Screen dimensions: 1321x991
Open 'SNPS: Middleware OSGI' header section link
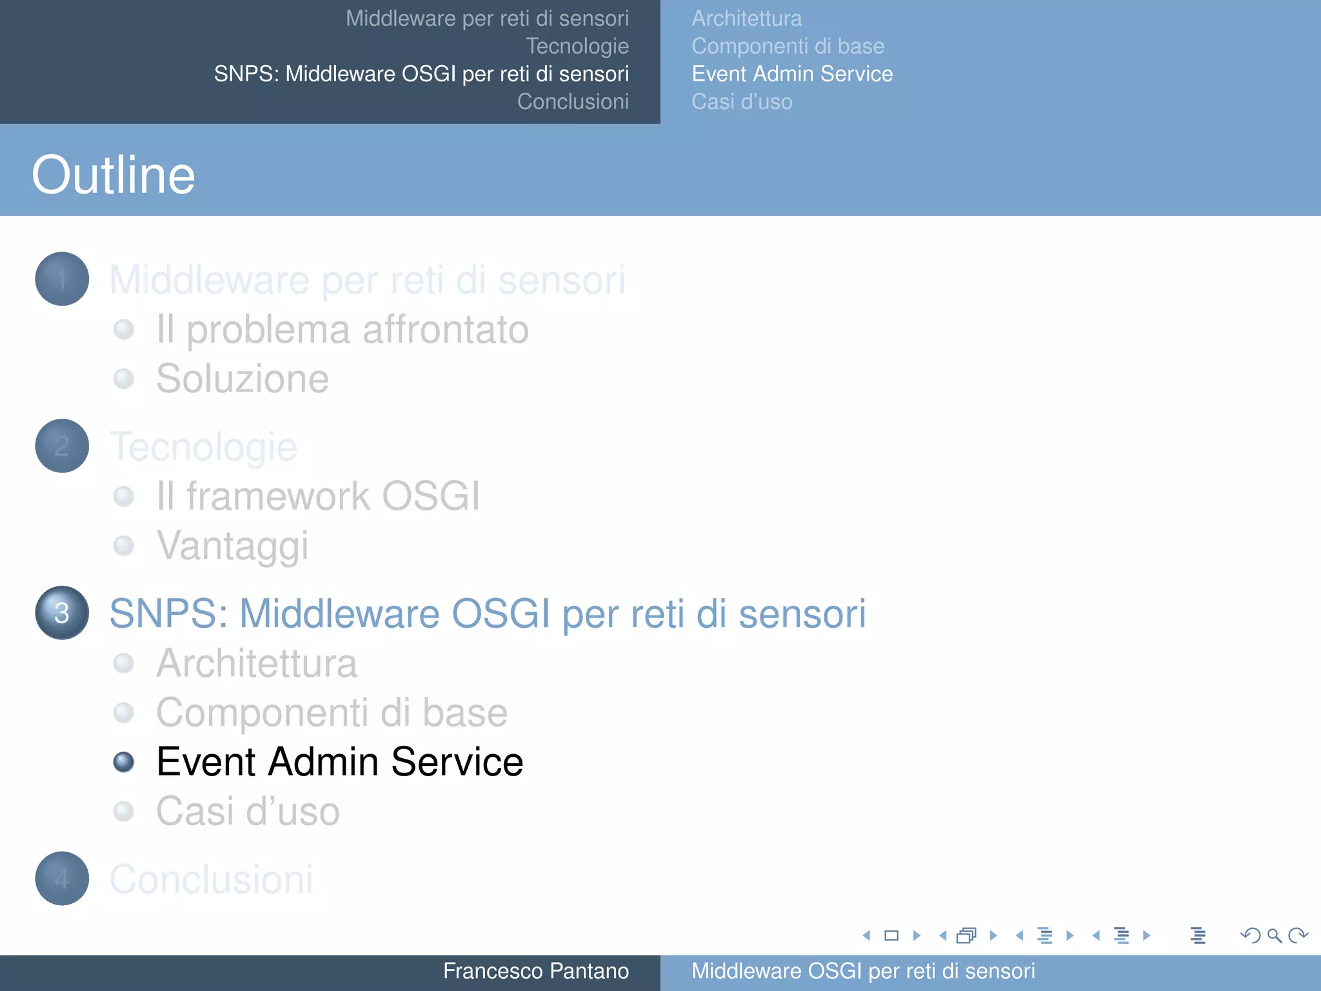coord(421,74)
